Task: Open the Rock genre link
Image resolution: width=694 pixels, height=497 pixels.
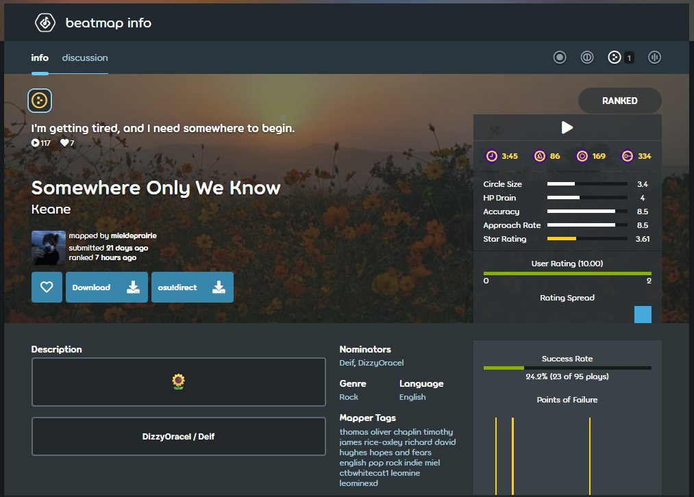Action: tap(349, 397)
